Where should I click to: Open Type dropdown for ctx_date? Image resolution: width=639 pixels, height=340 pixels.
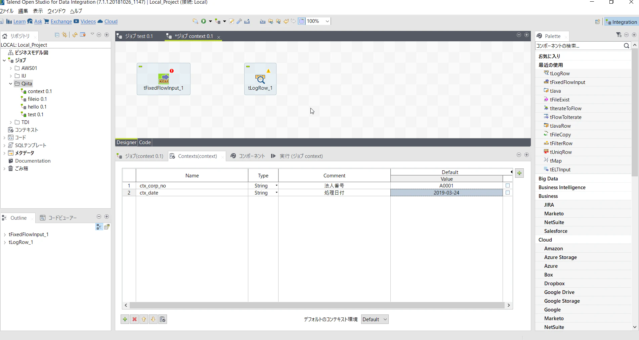pyautogui.click(x=276, y=193)
